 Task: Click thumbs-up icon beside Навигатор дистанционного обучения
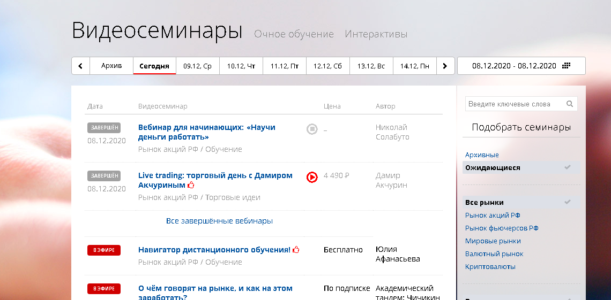coord(296,250)
